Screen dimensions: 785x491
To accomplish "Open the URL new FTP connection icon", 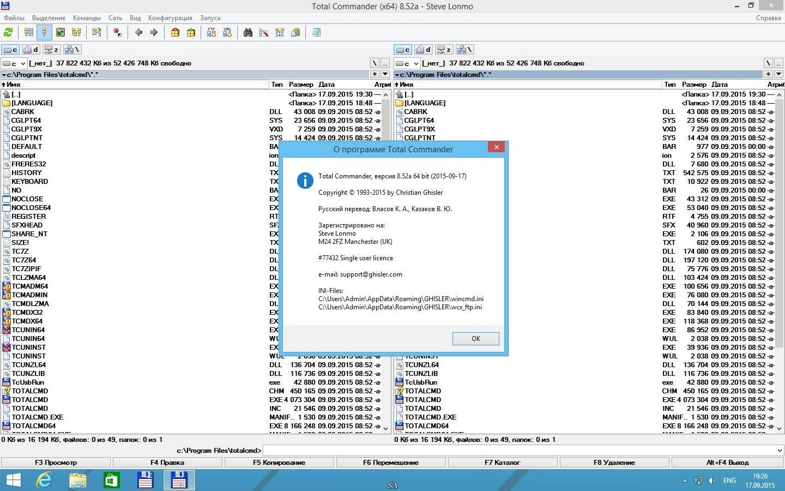I will pos(227,33).
